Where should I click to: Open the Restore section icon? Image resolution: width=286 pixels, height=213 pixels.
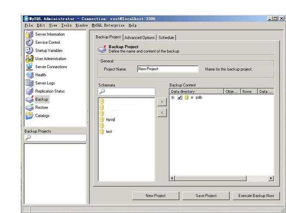tap(29, 107)
